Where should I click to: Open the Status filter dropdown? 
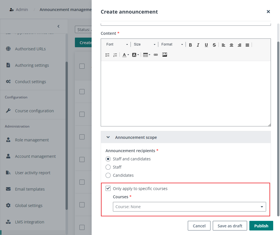83,30
